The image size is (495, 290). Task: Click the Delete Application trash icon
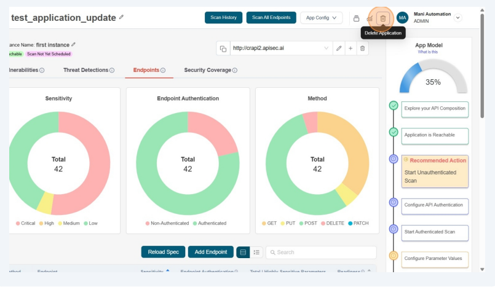pyautogui.click(x=382, y=18)
